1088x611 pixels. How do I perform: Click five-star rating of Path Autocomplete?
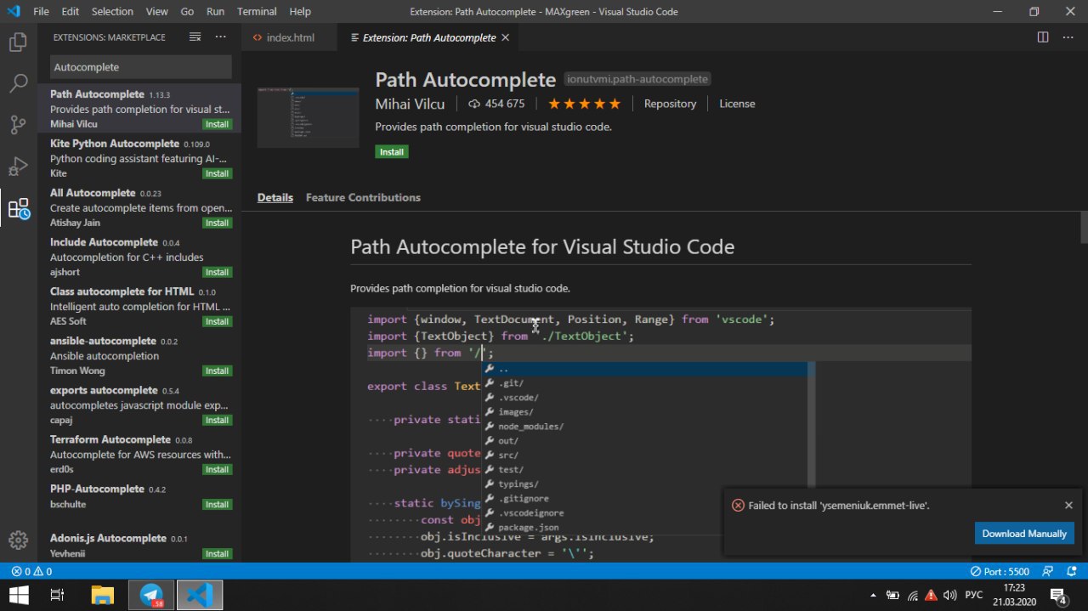coord(584,104)
